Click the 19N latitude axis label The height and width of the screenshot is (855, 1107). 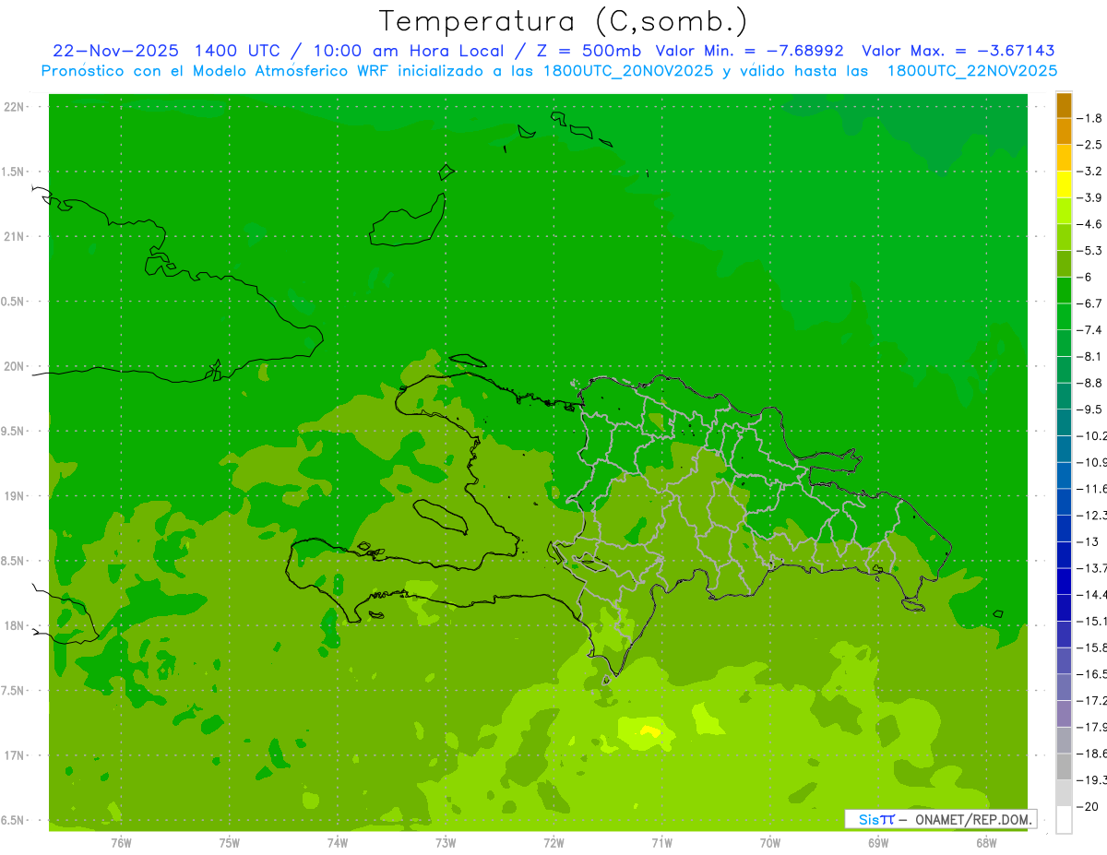[16, 496]
